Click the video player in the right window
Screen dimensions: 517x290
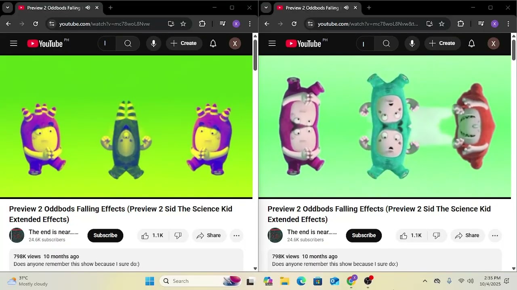pos(385,126)
